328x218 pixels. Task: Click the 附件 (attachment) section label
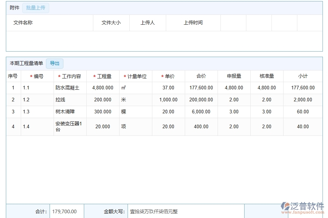pyautogui.click(x=14, y=8)
